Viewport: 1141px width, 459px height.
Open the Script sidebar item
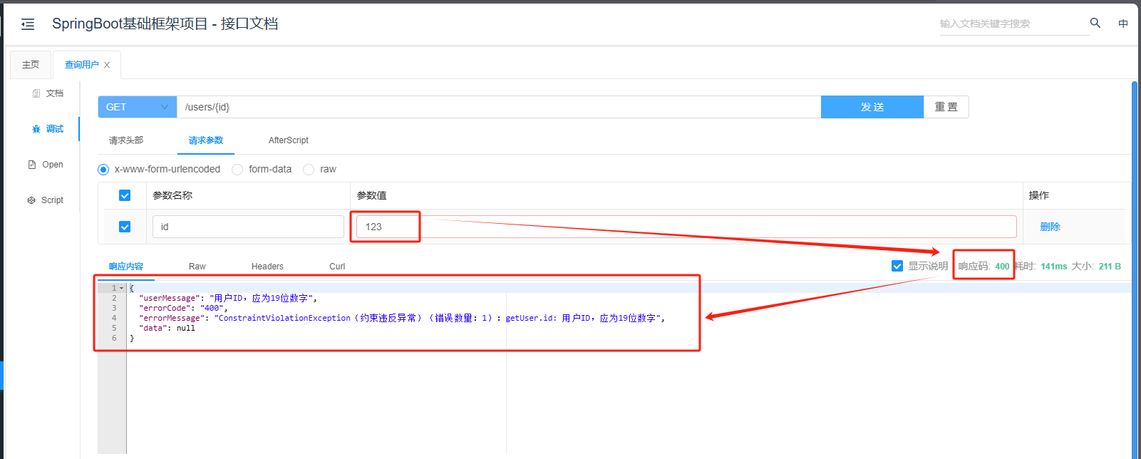pos(46,200)
